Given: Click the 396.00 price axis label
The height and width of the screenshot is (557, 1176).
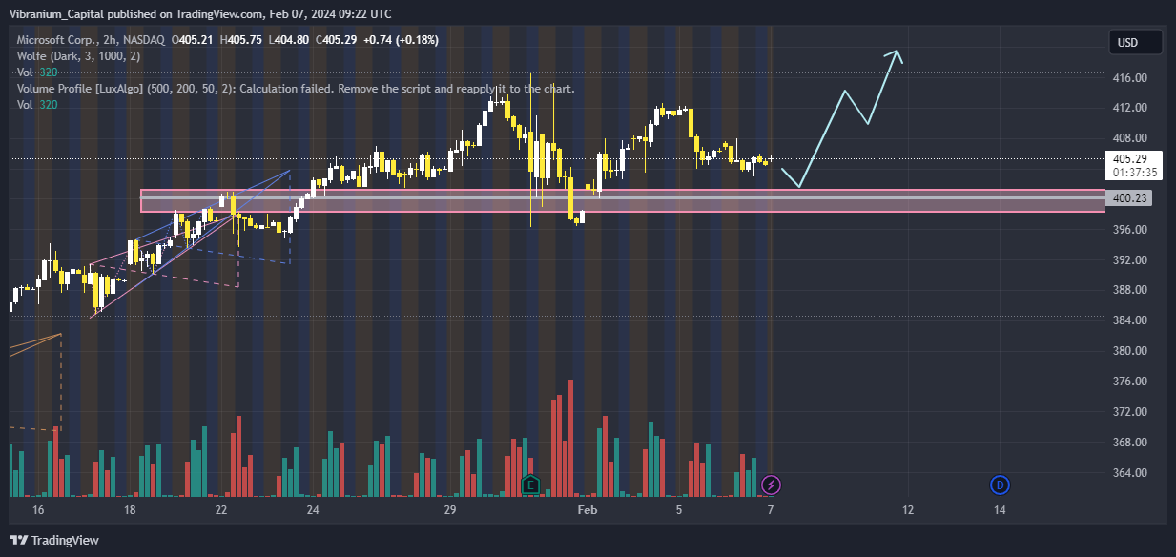Looking at the screenshot, I should click(x=1129, y=229).
